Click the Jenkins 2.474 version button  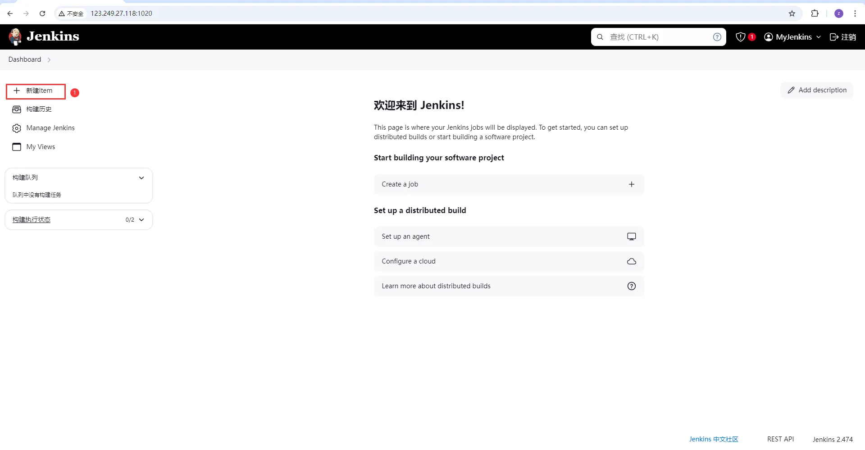point(833,439)
